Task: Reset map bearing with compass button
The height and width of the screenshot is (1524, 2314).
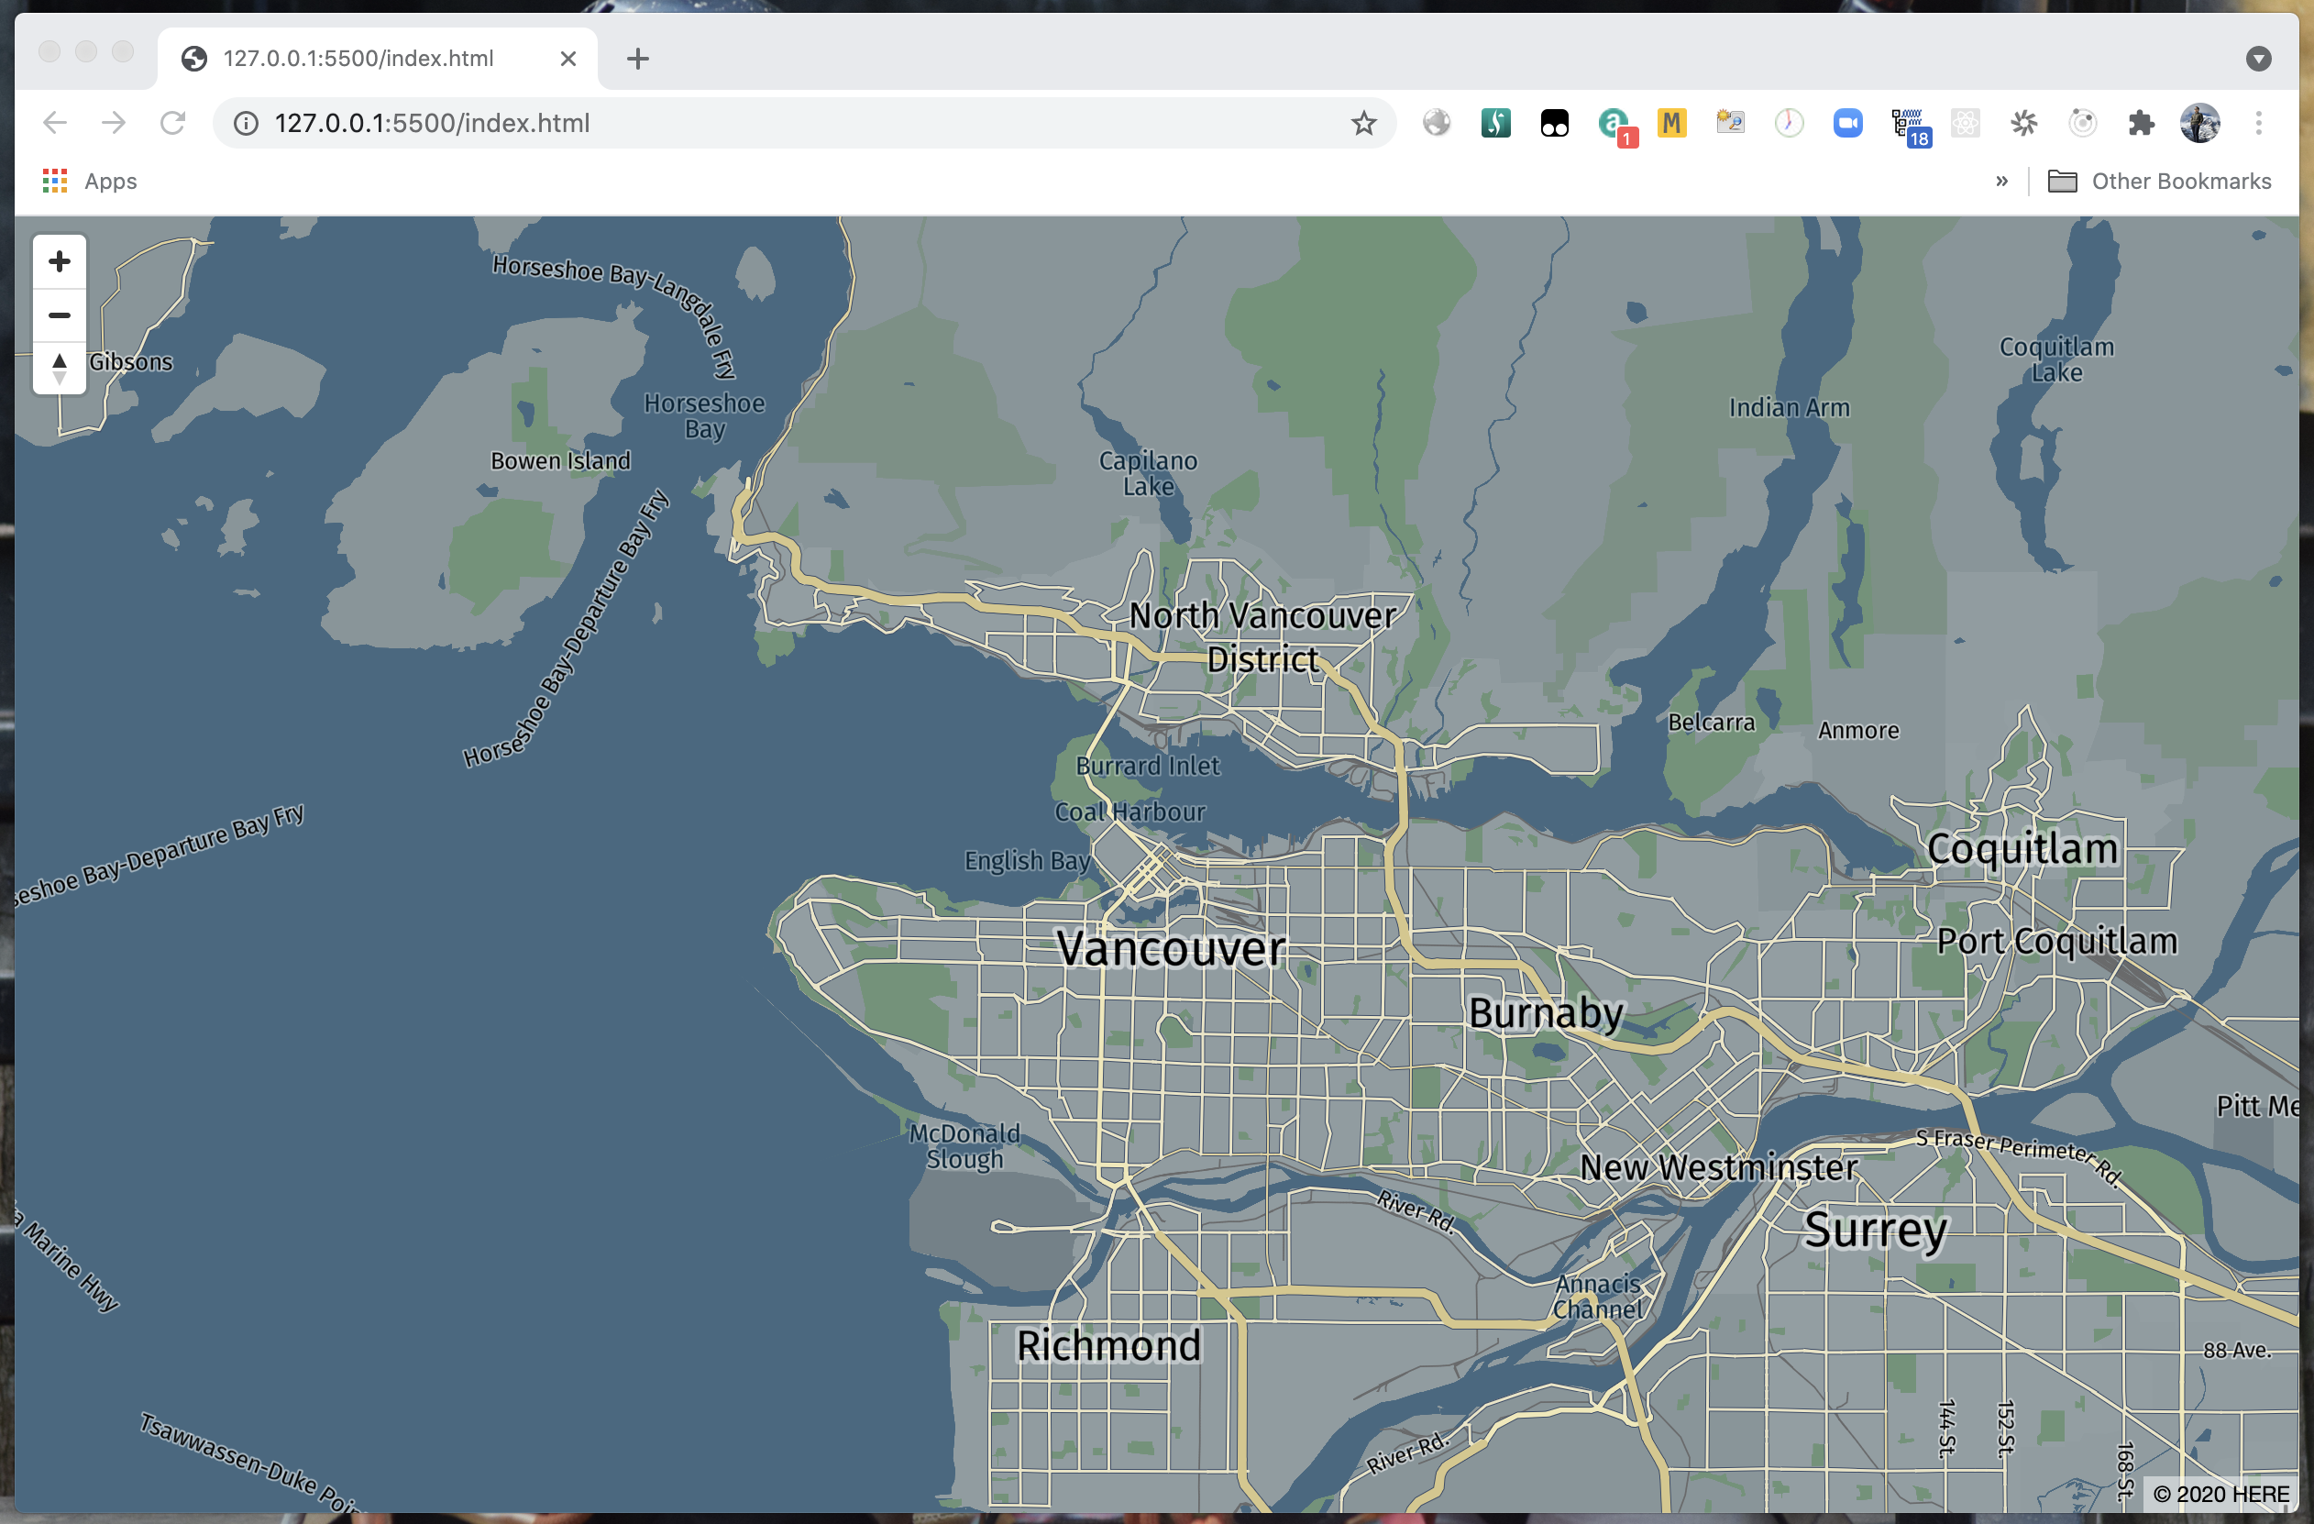Action: (60, 369)
